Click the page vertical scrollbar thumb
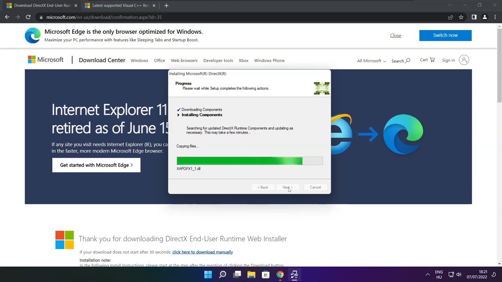The image size is (502, 282). click(499, 65)
